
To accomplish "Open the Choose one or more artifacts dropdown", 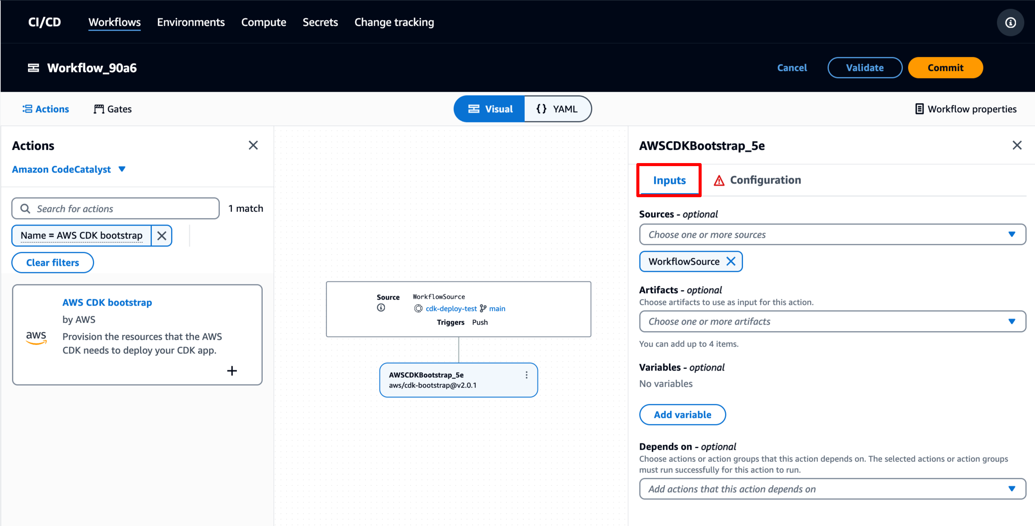I will (833, 321).
